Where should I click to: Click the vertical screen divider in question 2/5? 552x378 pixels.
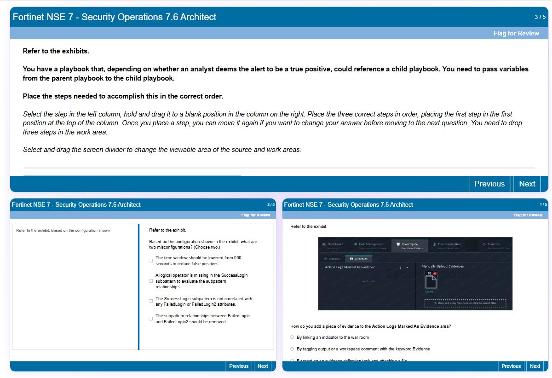point(138,287)
